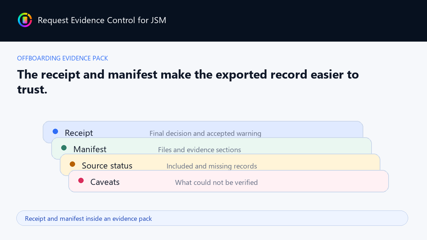Click 'Files and evidence sections' text
Viewport: 427px width, 240px height.
(199, 150)
